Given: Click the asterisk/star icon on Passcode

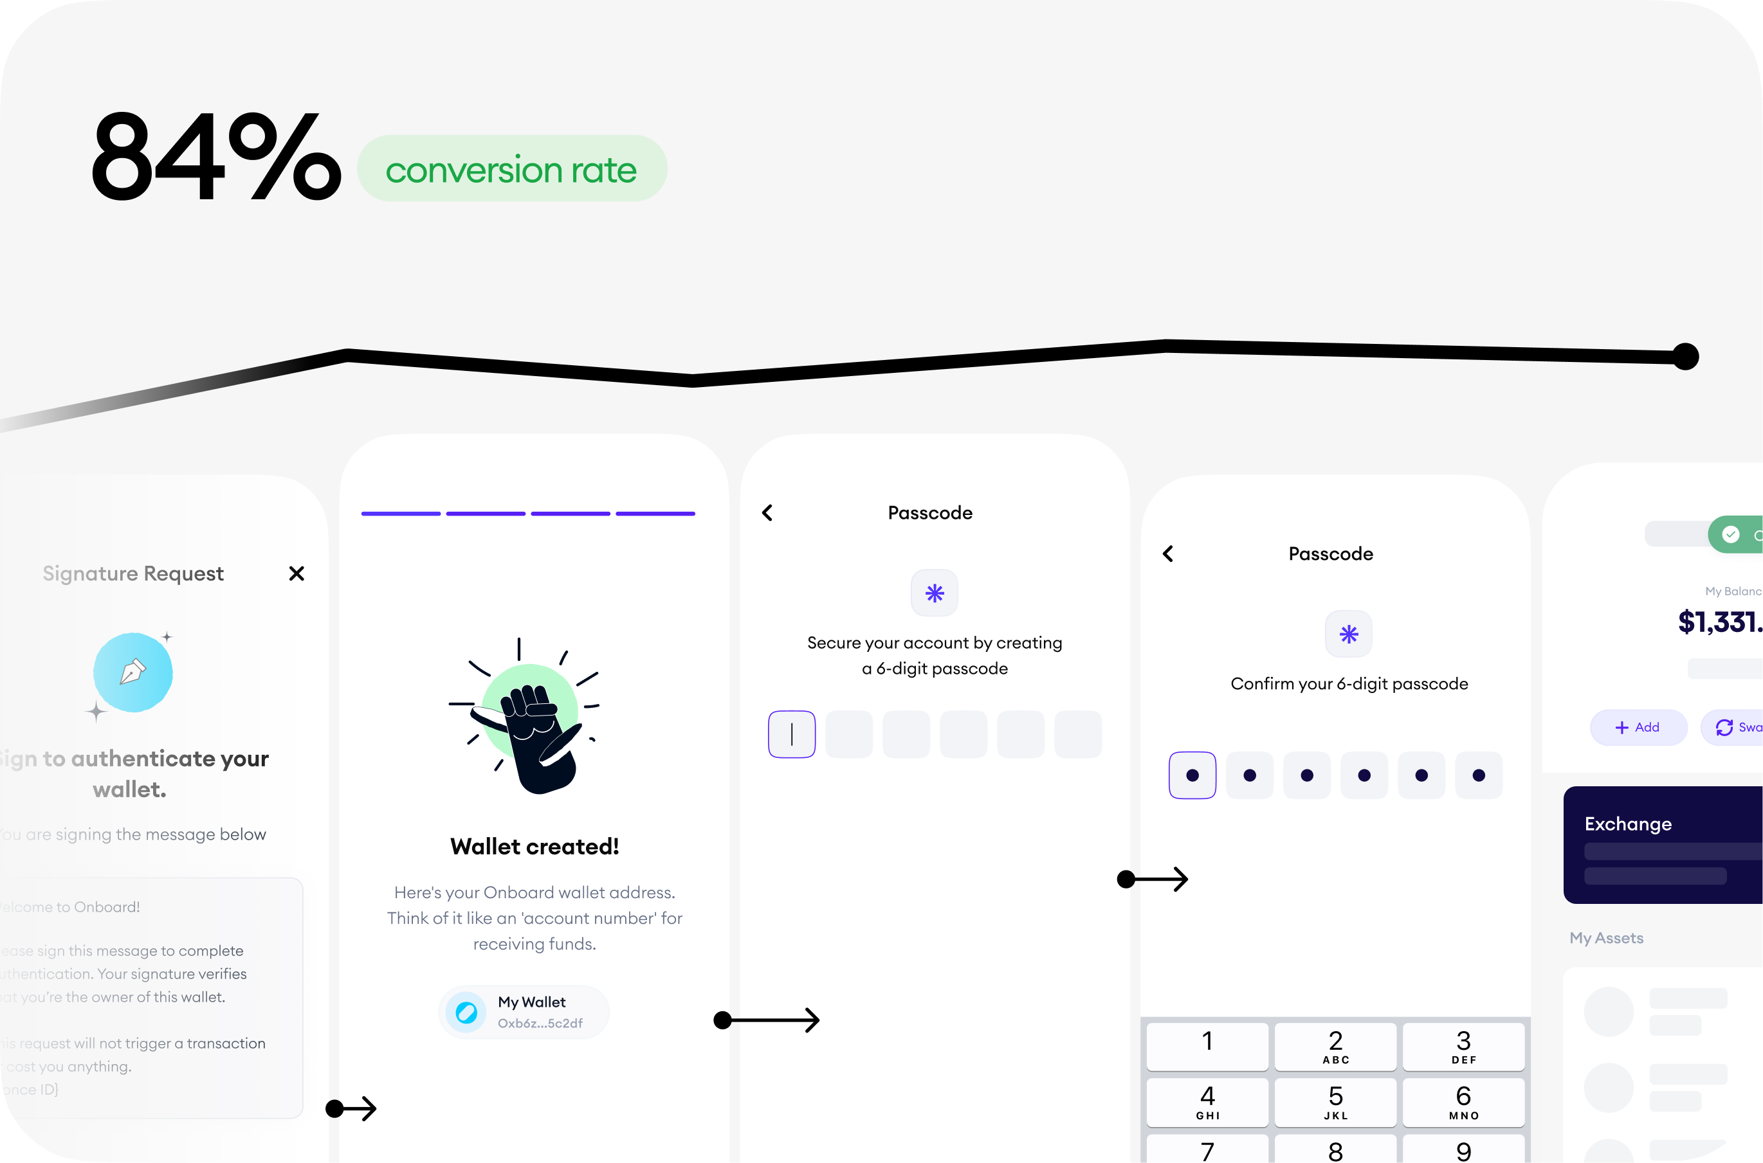Looking at the screenshot, I should point(933,592).
